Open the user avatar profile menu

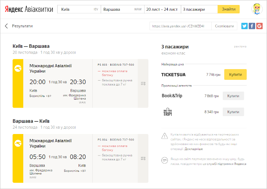[x=257, y=9]
